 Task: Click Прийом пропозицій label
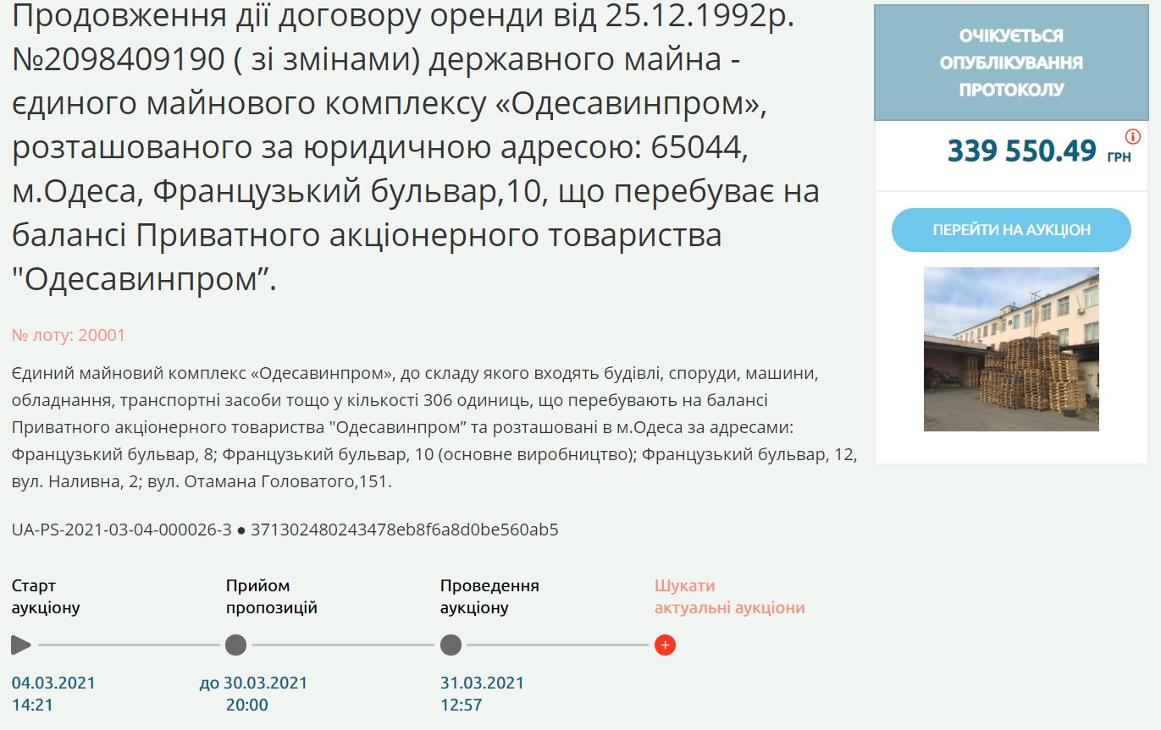(271, 596)
